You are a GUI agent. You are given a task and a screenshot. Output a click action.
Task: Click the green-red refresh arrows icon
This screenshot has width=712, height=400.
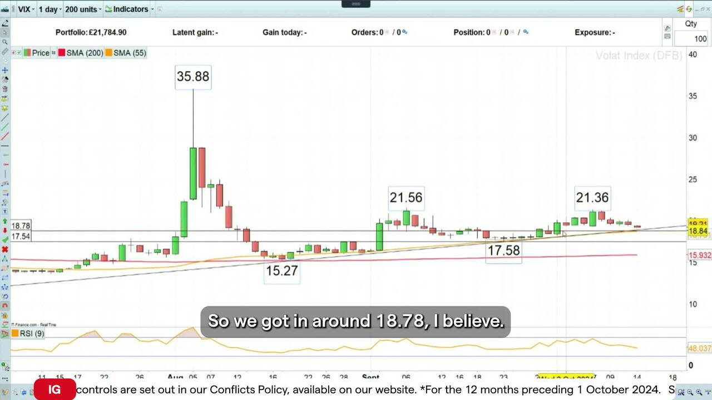pos(689,9)
